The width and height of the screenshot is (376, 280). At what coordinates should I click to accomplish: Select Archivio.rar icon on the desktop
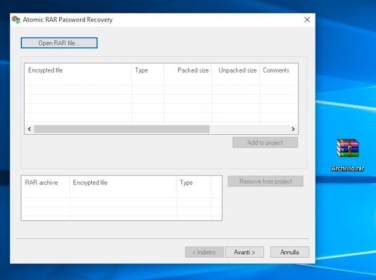[x=348, y=148]
